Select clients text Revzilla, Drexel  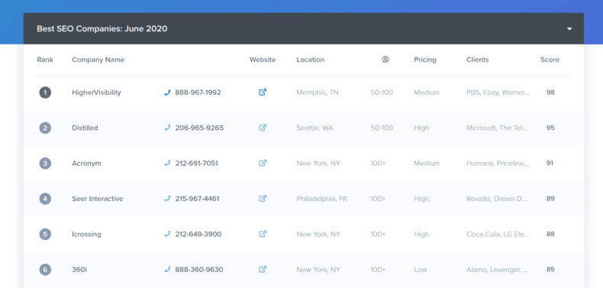497,199
